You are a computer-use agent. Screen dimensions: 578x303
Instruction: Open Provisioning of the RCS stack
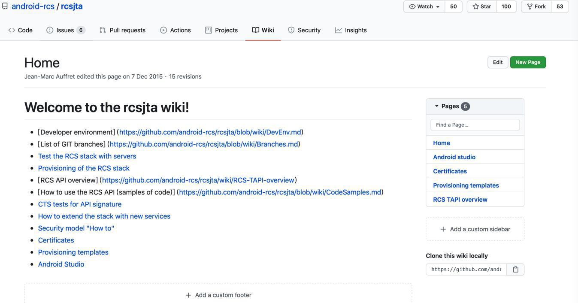(x=84, y=168)
